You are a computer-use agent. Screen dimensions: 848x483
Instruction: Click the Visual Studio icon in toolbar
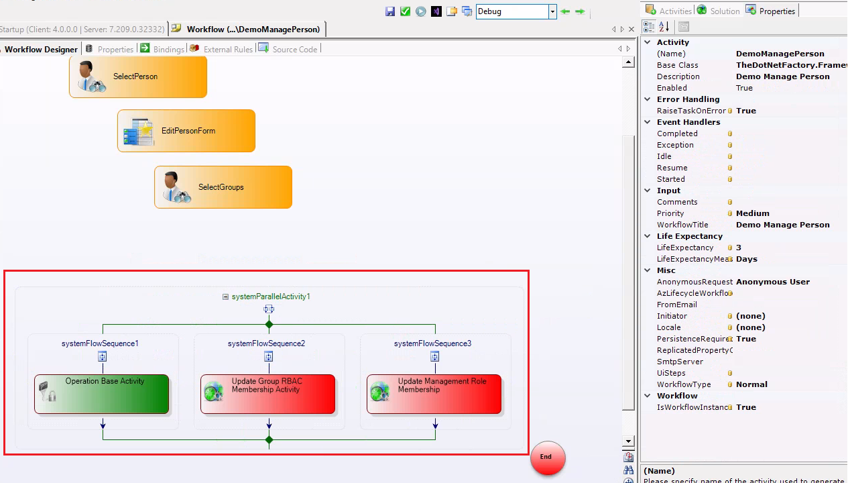click(x=436, y=11)
